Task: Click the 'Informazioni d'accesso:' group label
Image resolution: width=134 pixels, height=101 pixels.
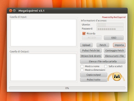Action: click(94, 21)
